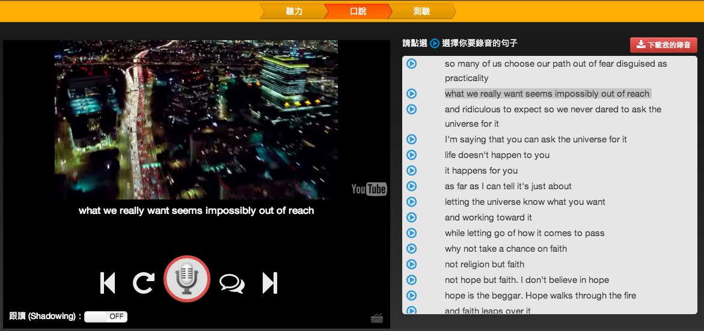Select the 口說 tab

point(358,11)
